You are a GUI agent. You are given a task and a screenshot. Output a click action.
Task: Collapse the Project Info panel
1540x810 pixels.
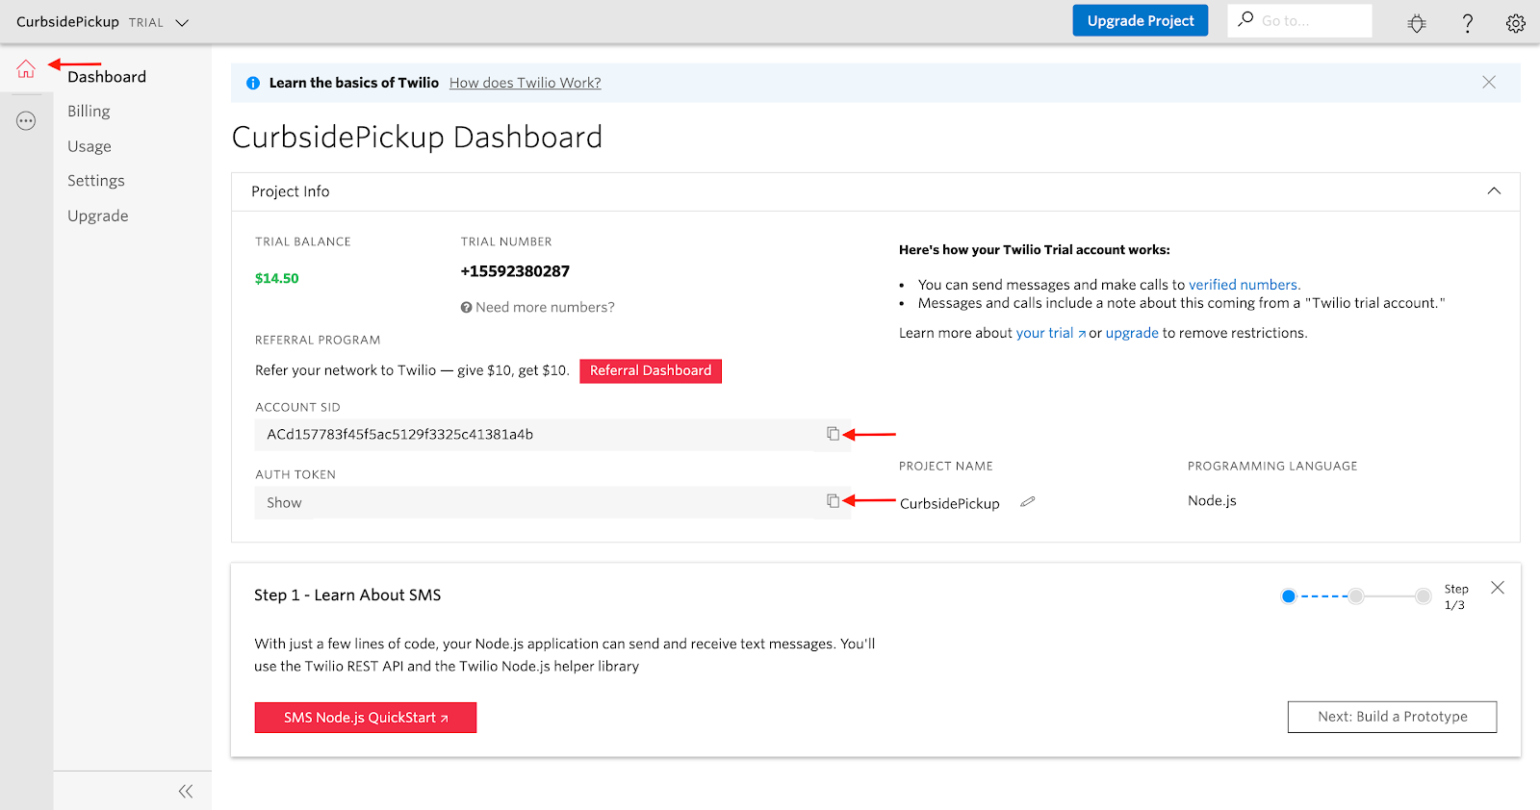point(1494,190)
